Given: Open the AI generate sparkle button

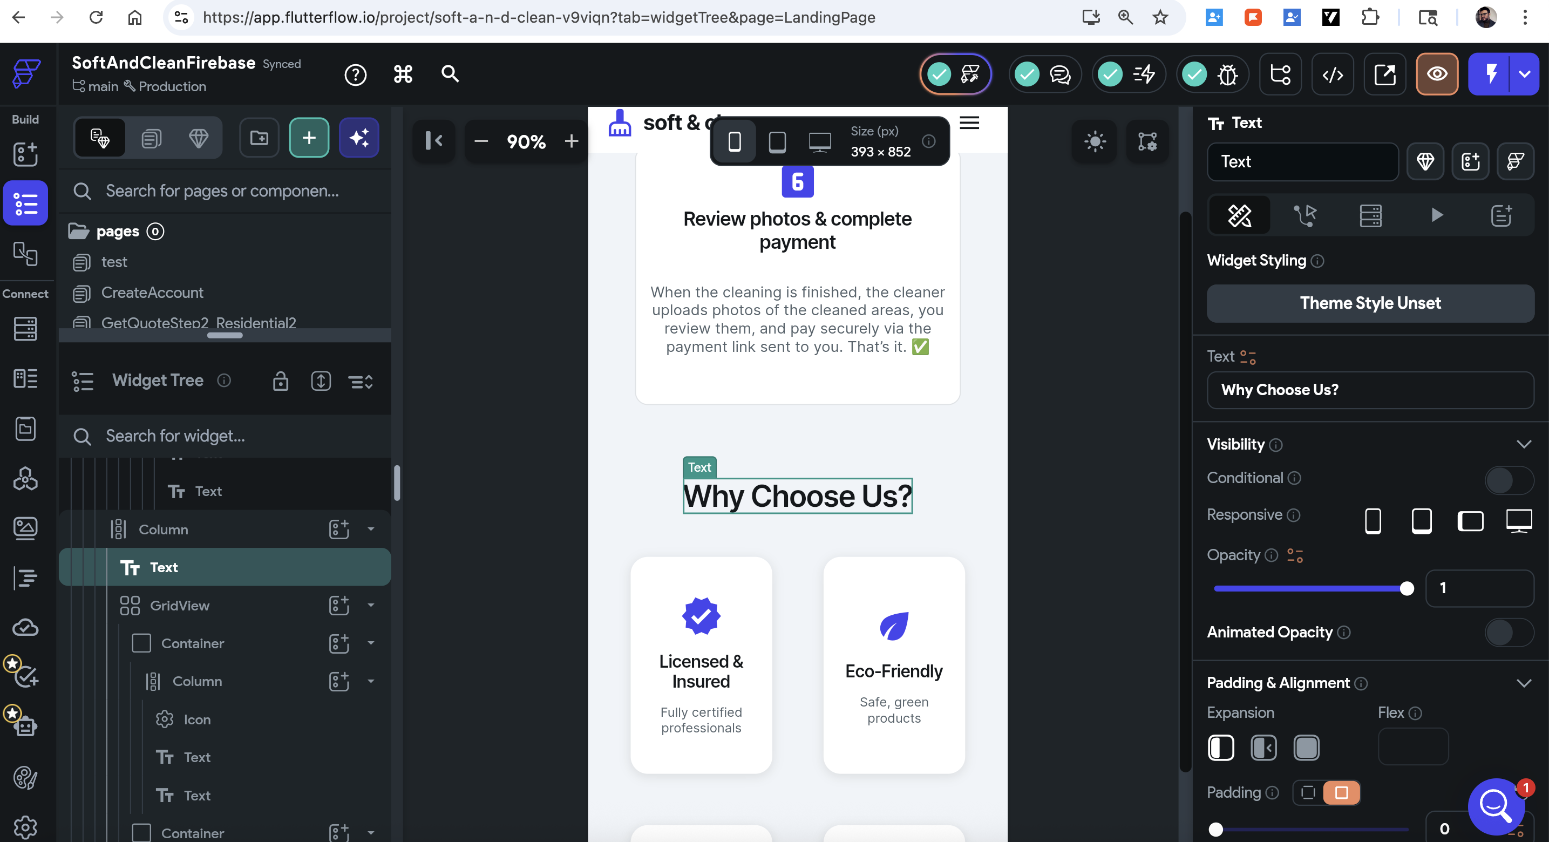Looking at the screenshot, I should pyautogui.click(x=359, y=138).
